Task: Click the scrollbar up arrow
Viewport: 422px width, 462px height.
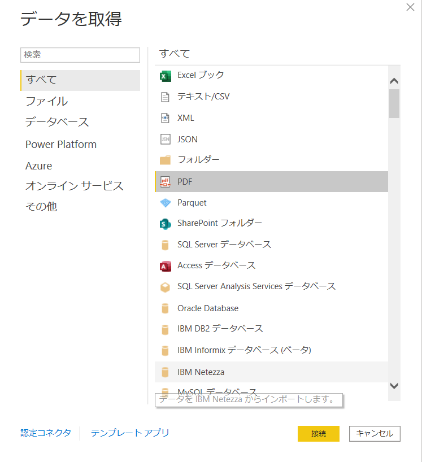Action: (x=394, y=81)
